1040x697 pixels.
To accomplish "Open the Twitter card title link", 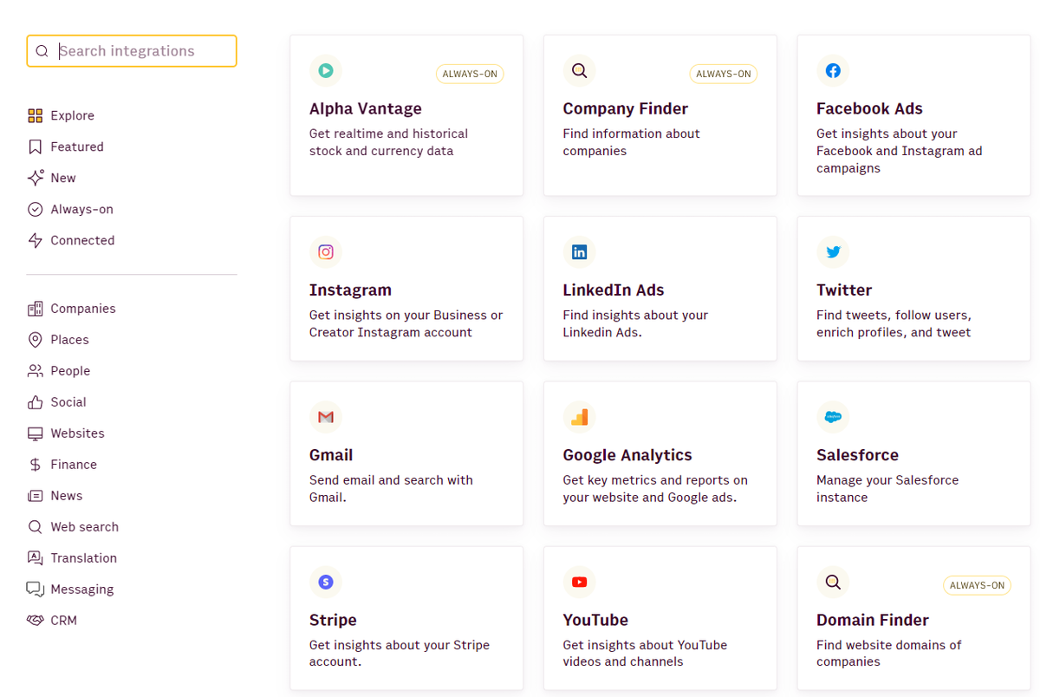I will coord(844,290).
